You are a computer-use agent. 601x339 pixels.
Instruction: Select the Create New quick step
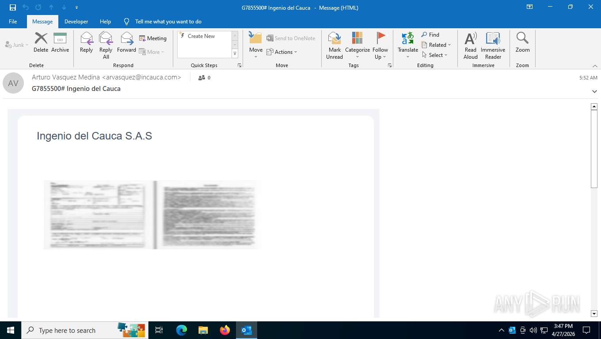tap(204, 36)
